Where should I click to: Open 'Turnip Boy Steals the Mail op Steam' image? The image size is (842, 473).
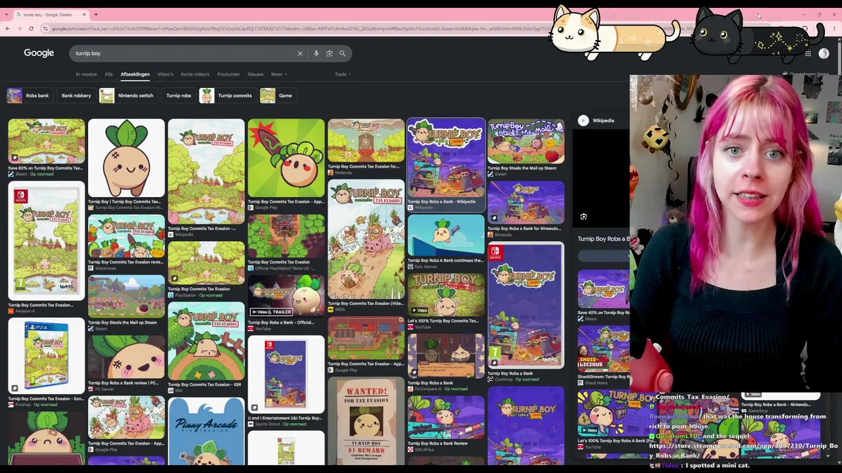[x=526, y=141]
